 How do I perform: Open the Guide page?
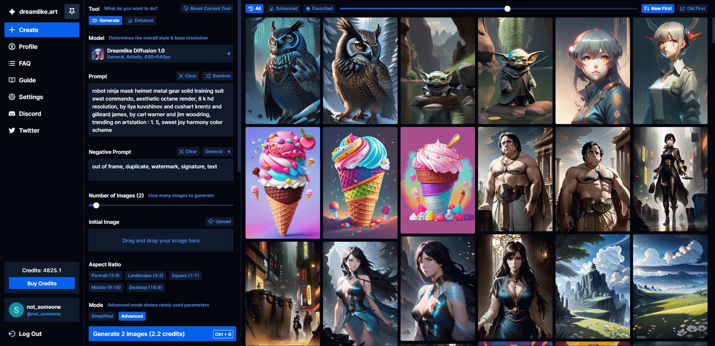coord(27,80)
